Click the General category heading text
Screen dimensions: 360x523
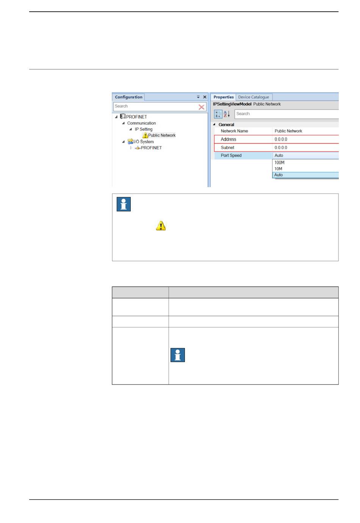(226, 124)
